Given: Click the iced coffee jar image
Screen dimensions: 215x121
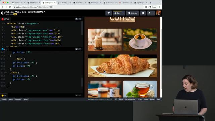Looking at the screenshot, I should point(105,40).
